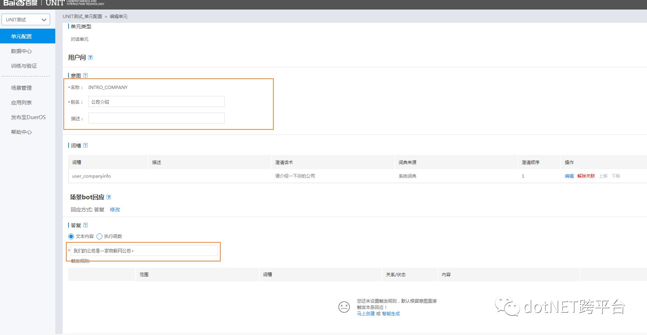Click the Baidu logo in header
This screenshot has width=647, height=335.
(x=21, y=3)
